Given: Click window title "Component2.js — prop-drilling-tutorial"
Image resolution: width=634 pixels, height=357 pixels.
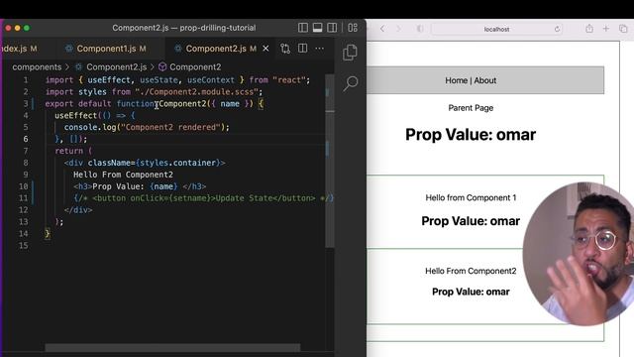Looking at the screenshot, I should (184, 28).
